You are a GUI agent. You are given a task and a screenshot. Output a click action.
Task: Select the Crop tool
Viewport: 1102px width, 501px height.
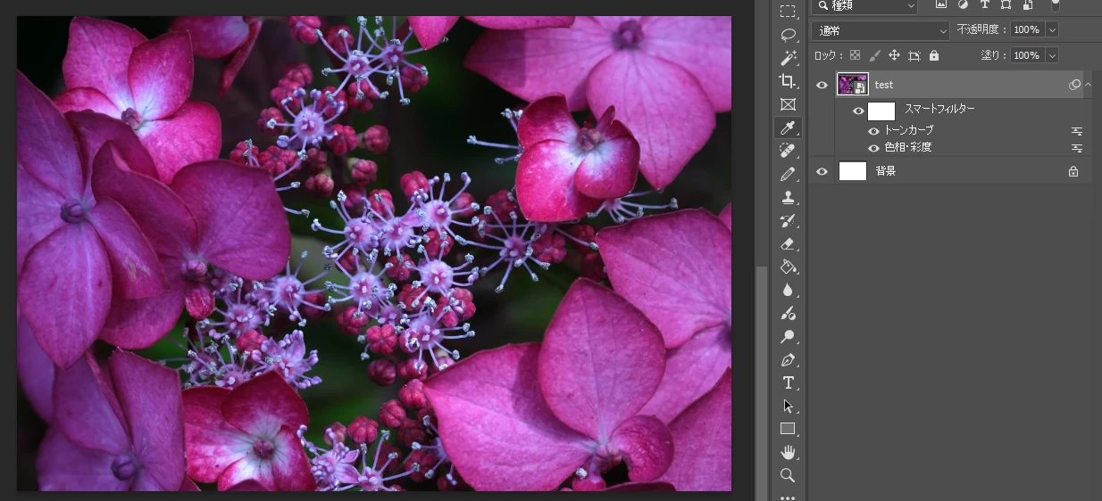click(788, 81)
